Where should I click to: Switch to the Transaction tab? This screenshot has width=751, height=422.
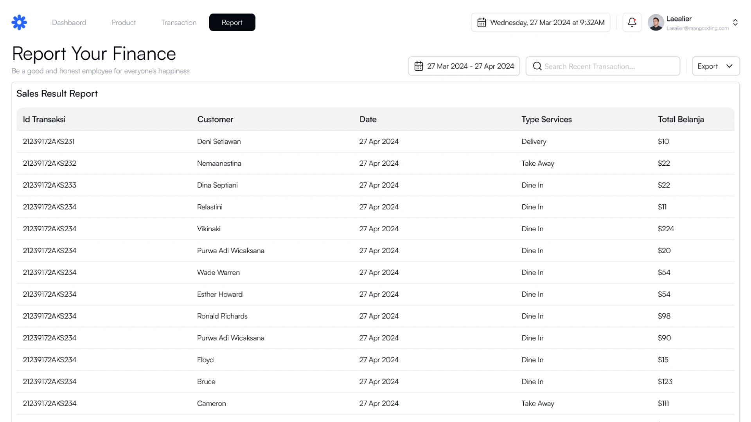178,22
